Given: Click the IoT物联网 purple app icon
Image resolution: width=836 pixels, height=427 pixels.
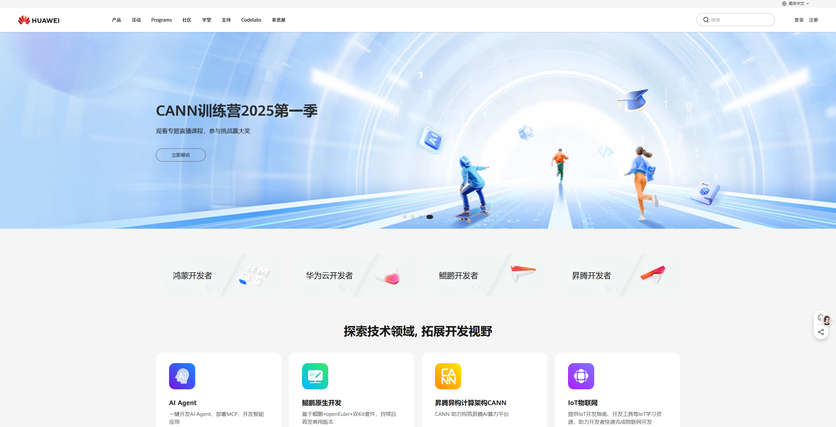Looking at the screenshot, I should click(581, 376).
